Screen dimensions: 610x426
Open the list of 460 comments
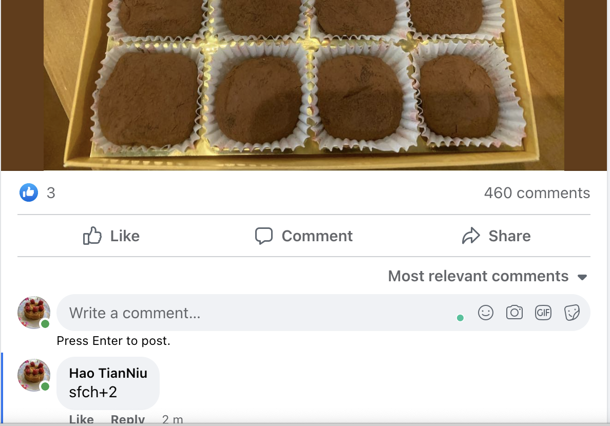click(x=537, y=193)
